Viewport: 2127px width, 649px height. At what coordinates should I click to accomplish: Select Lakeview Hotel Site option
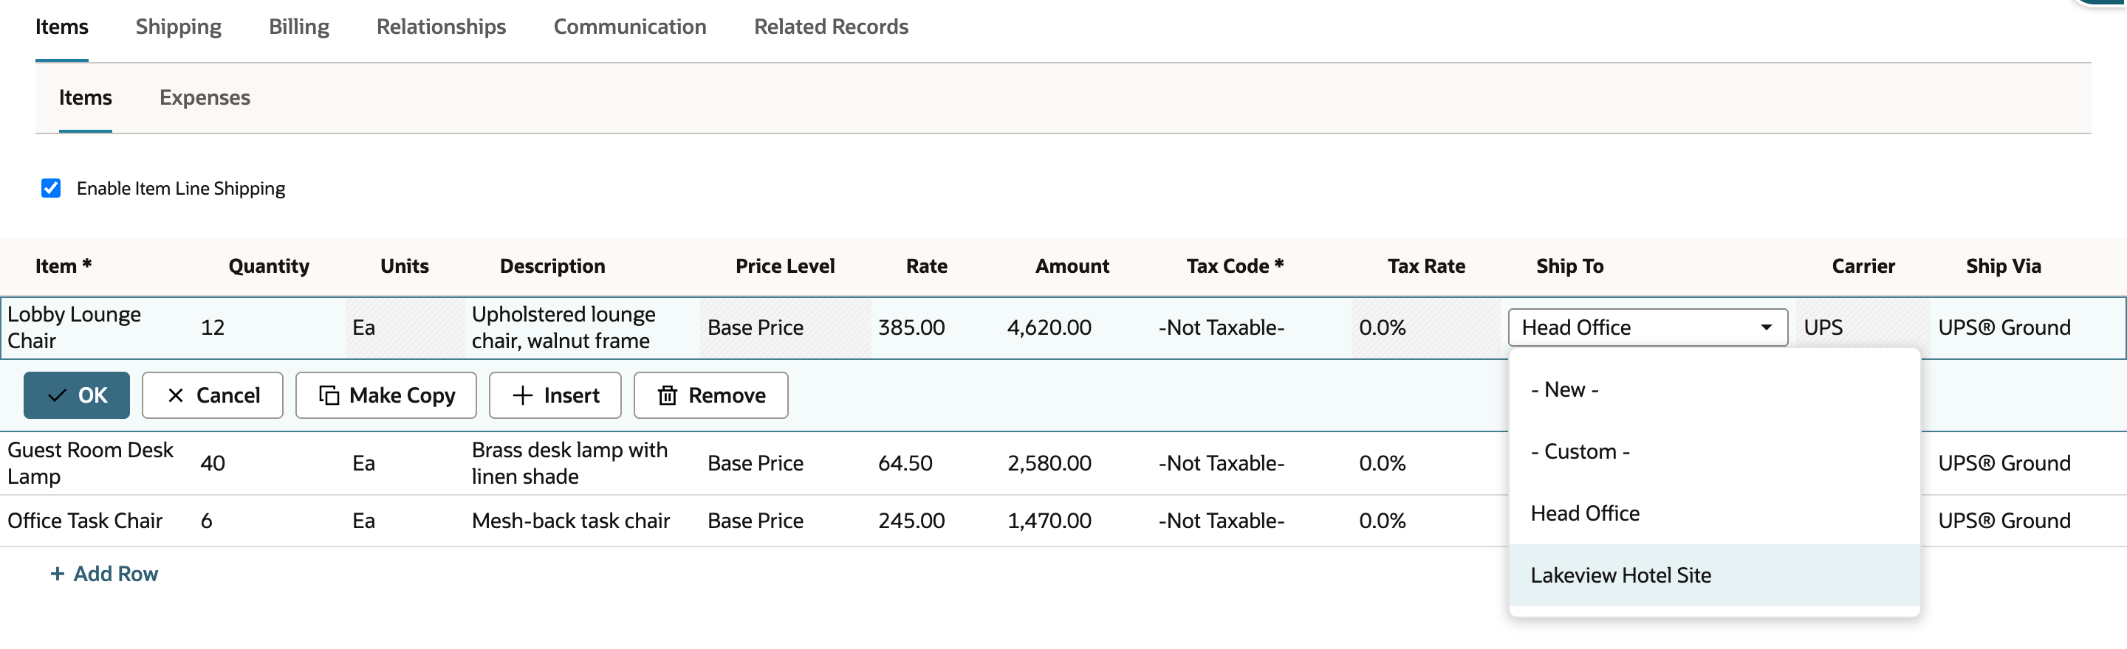click(x=1714, y=575)
